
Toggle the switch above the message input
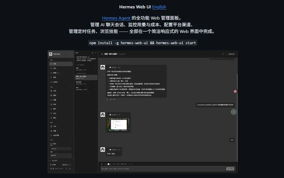(109, 164)
